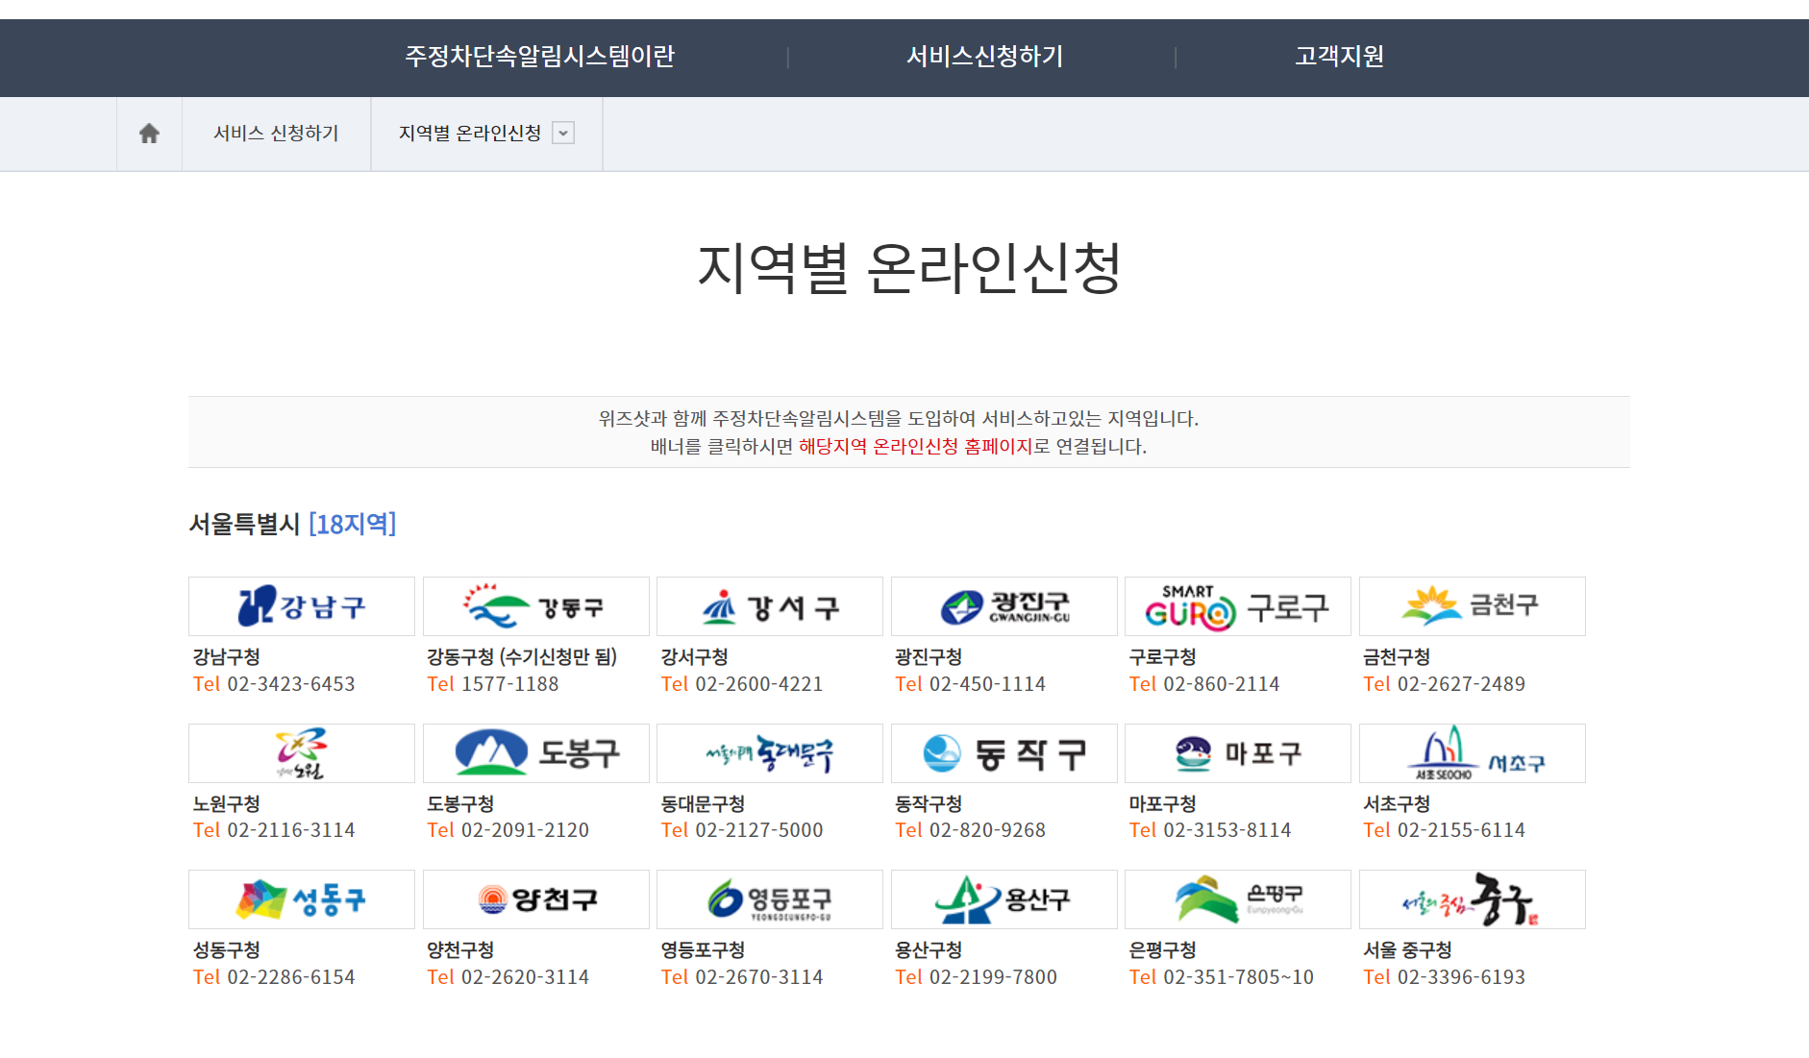Open the 성동구 logo banner
The image size is (1809, 1058).
pos(302,899)
